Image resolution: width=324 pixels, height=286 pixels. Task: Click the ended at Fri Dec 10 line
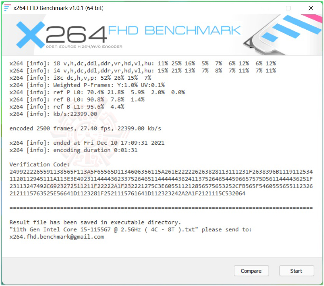(x=87, y=143)
